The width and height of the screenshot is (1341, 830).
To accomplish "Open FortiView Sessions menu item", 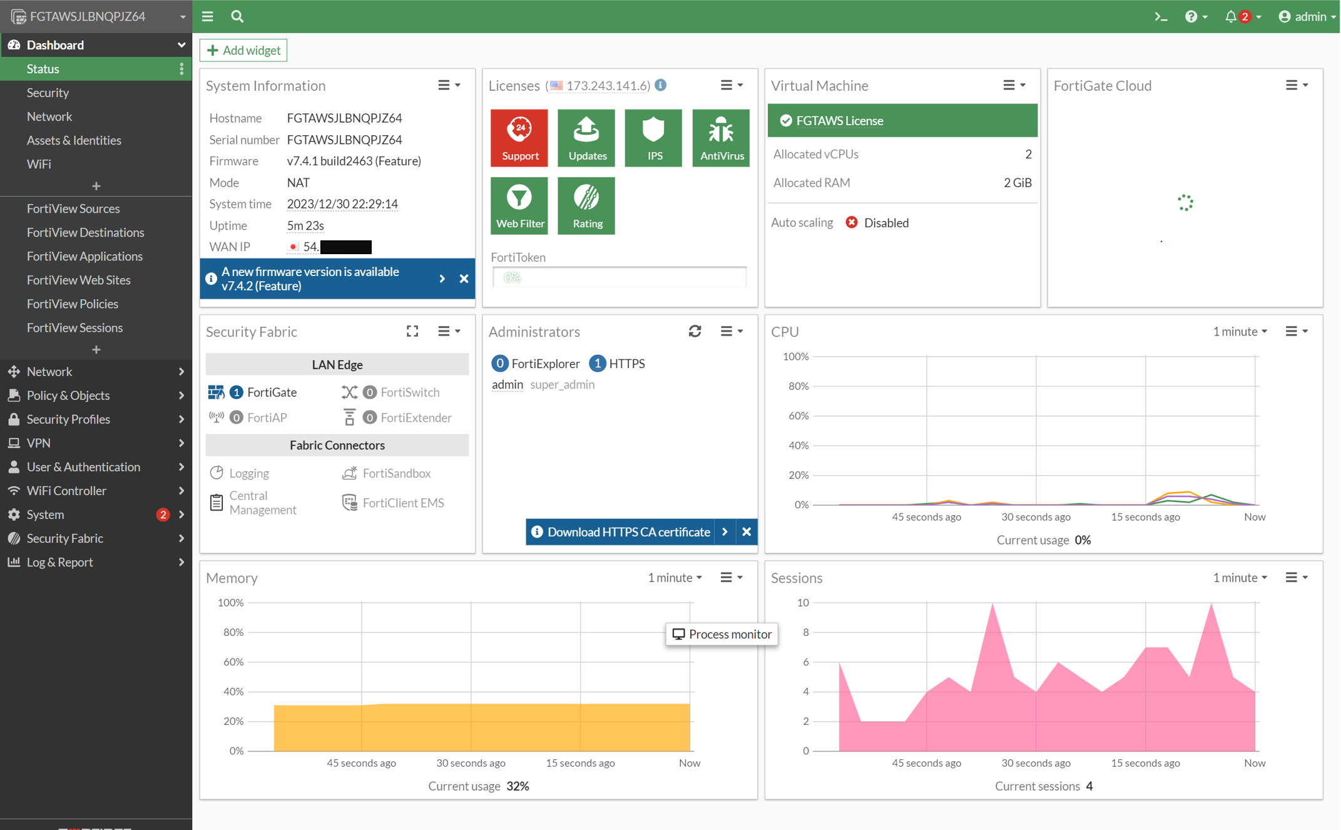I will pyautogui.click(x=74, y=327).
